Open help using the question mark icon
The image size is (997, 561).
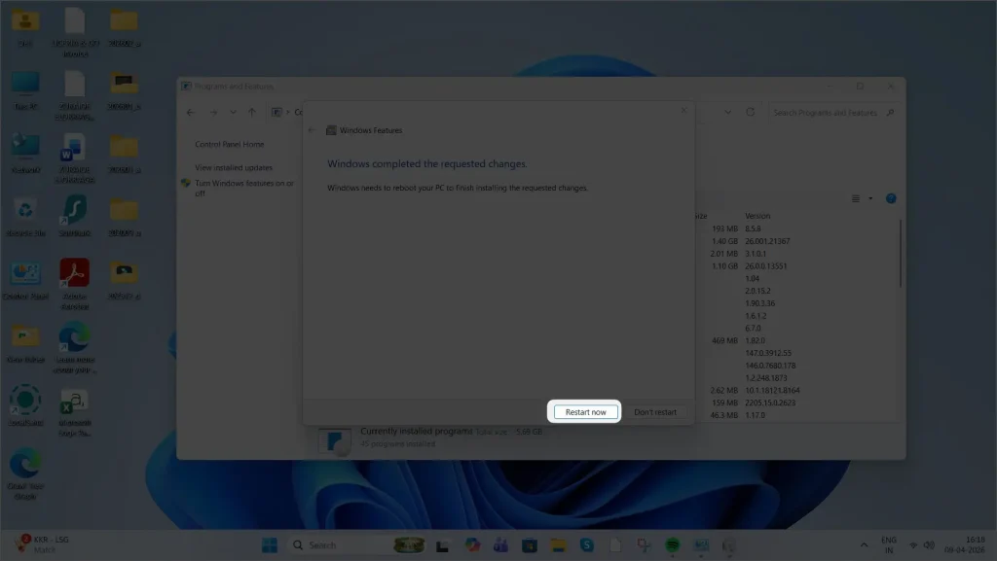click(x=891, y=198)
